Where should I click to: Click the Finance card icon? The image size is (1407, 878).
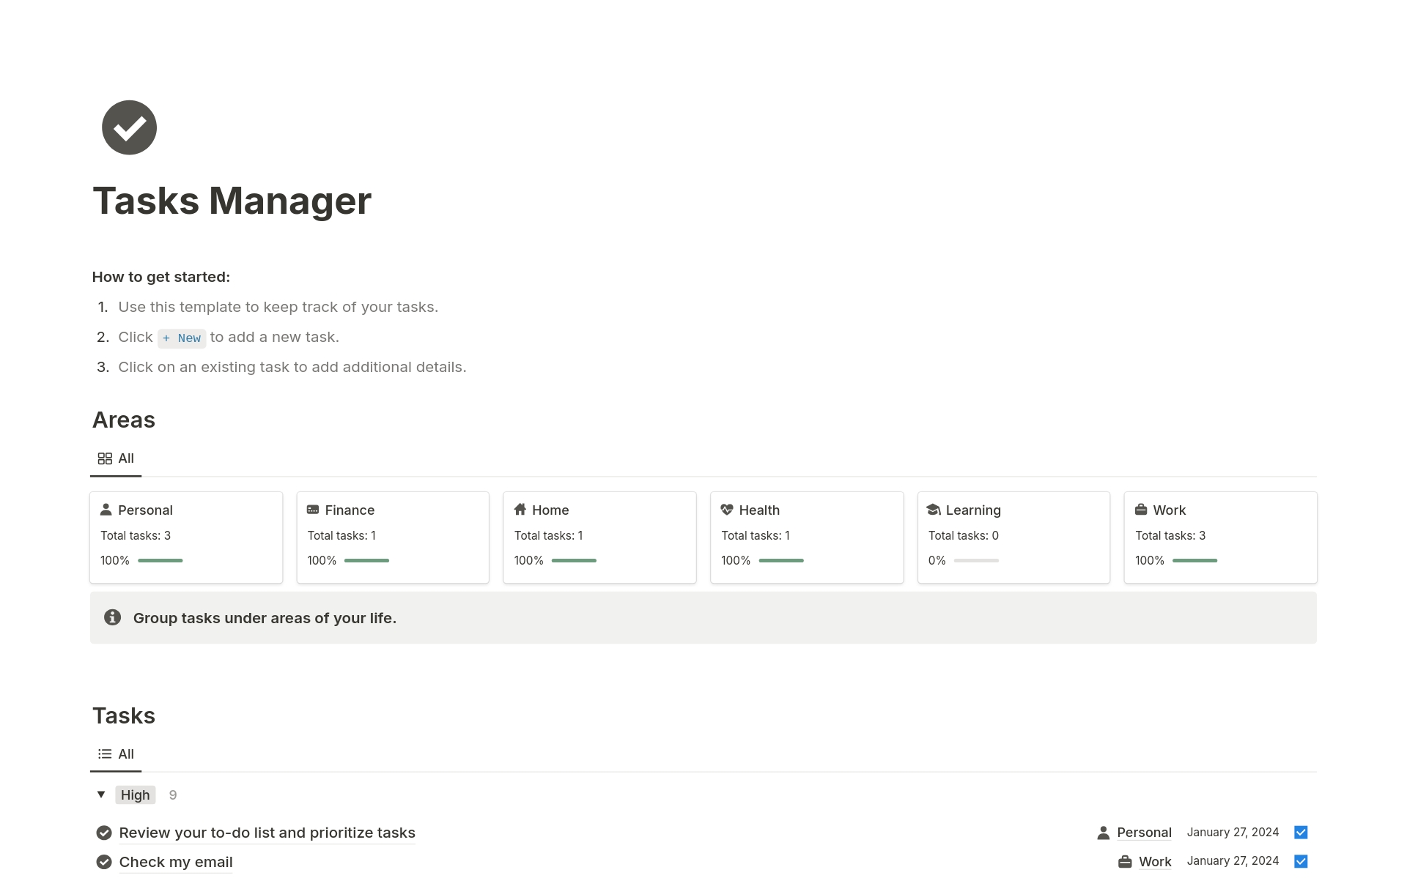313,510
